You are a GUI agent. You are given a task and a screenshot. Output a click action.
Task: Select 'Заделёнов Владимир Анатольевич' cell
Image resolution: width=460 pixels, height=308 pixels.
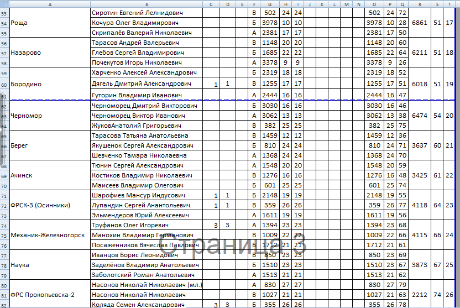(x=147, y=265)
